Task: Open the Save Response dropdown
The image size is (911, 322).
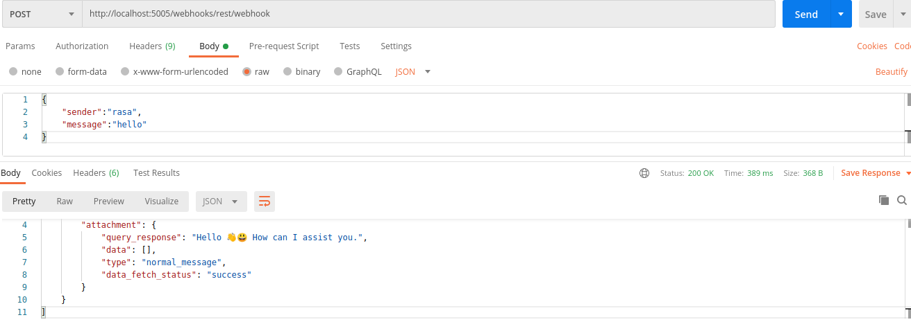Action: [875, 173]
